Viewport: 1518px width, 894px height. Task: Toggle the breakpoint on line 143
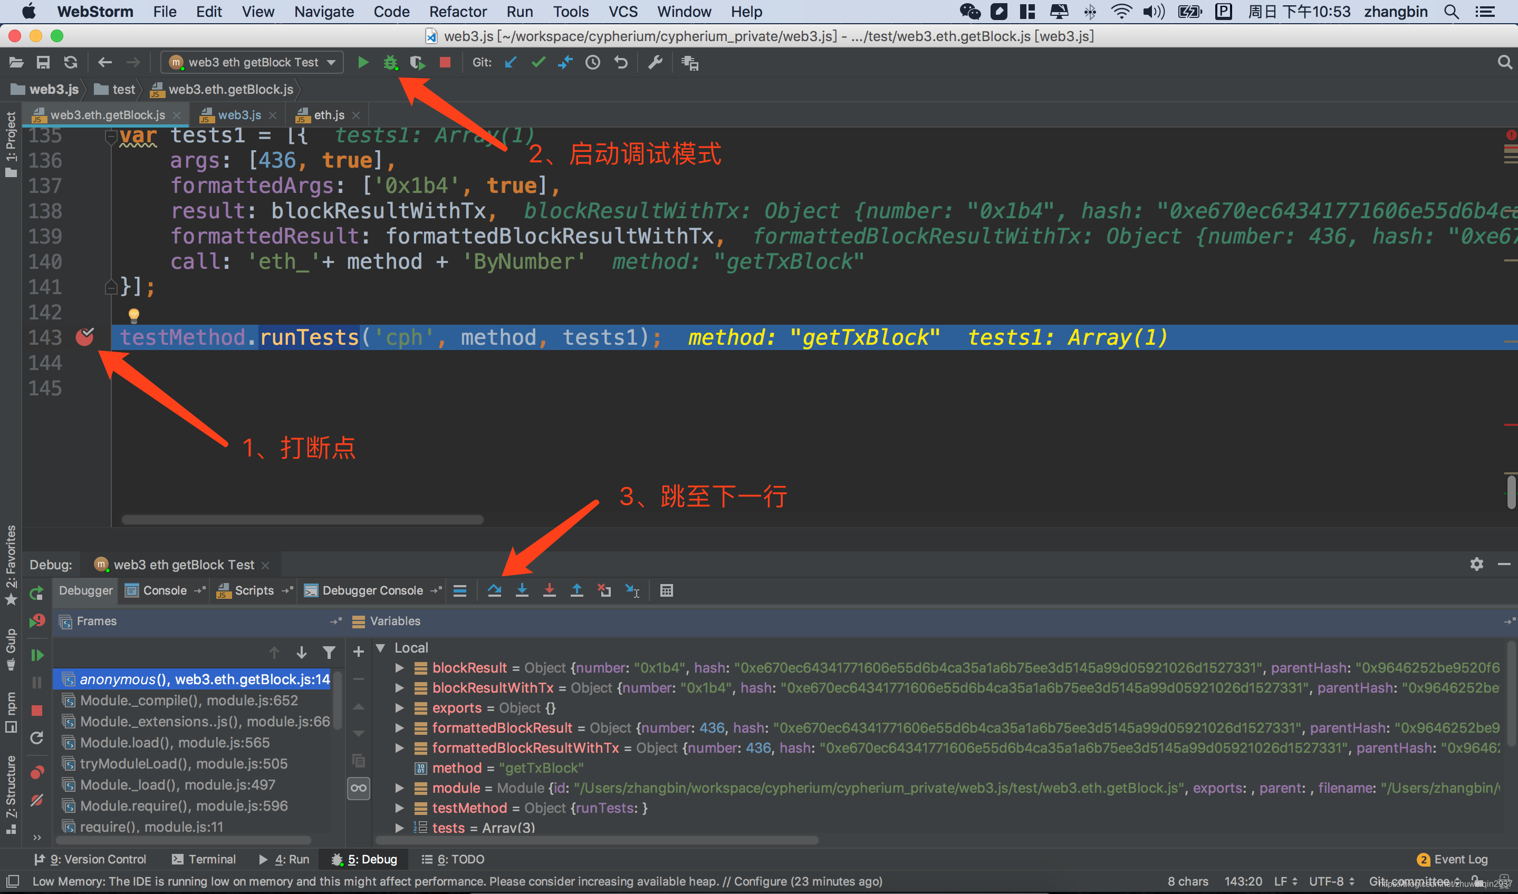click(85, 337)
